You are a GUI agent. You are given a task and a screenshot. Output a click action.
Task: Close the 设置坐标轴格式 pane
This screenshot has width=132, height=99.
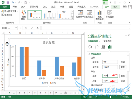pyautogui.click(x=129, y=35)
